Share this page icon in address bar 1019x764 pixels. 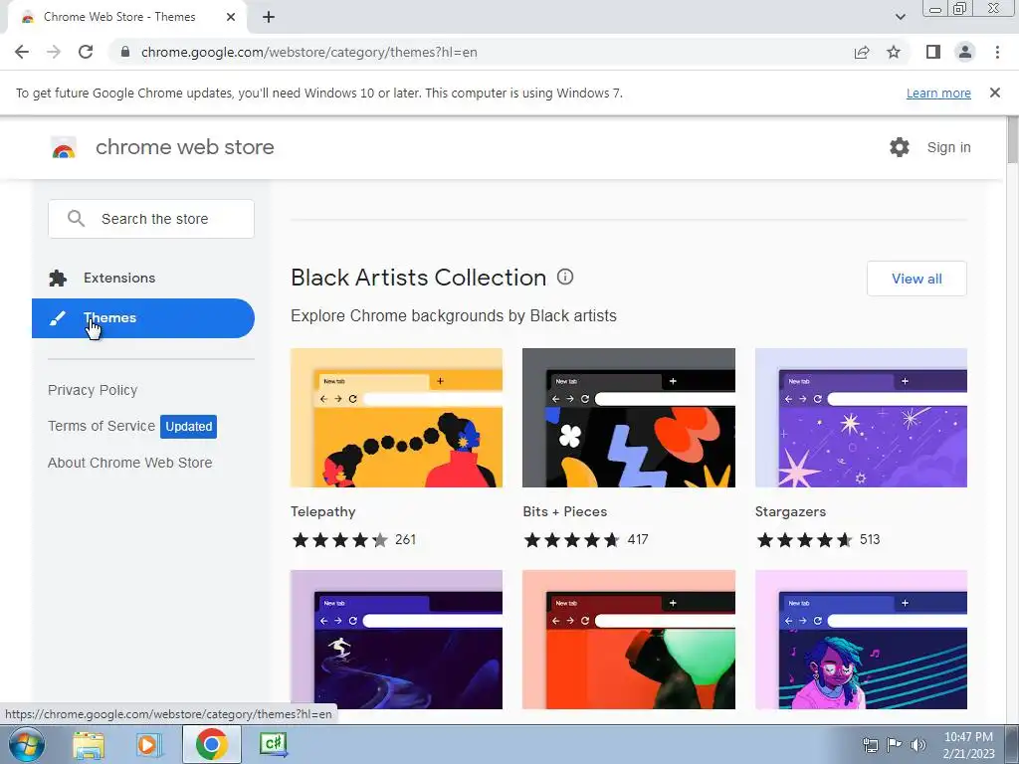coord(862,52)
